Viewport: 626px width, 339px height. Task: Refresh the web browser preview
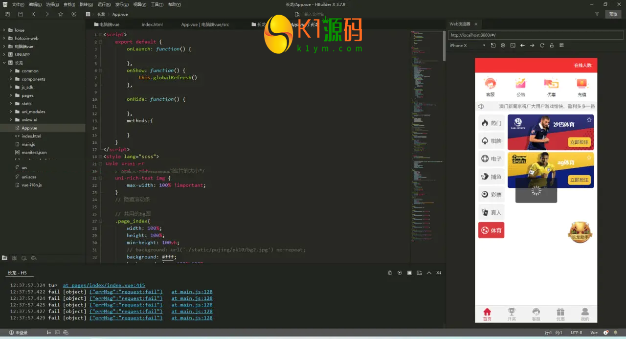(x=542, y=45)
